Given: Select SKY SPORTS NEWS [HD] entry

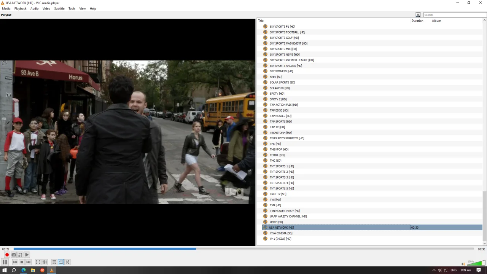Looking at the screenshot, I should 285,54.
